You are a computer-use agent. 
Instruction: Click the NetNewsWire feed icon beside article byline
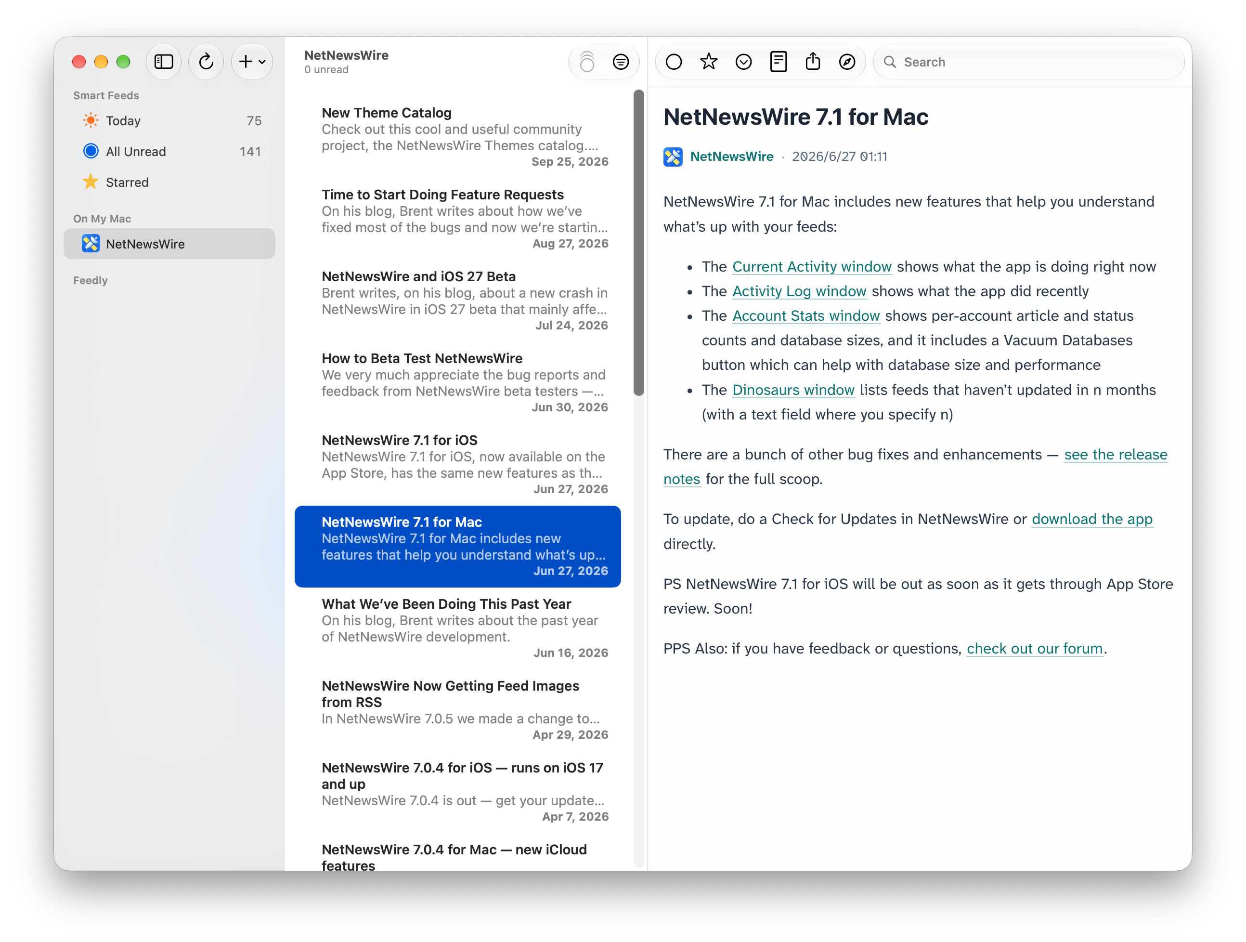point(673,157)
